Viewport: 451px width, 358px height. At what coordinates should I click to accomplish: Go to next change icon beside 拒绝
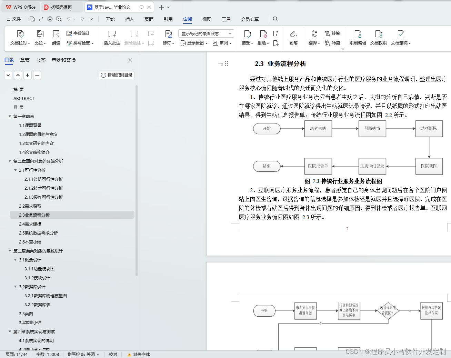pos(276,43)
